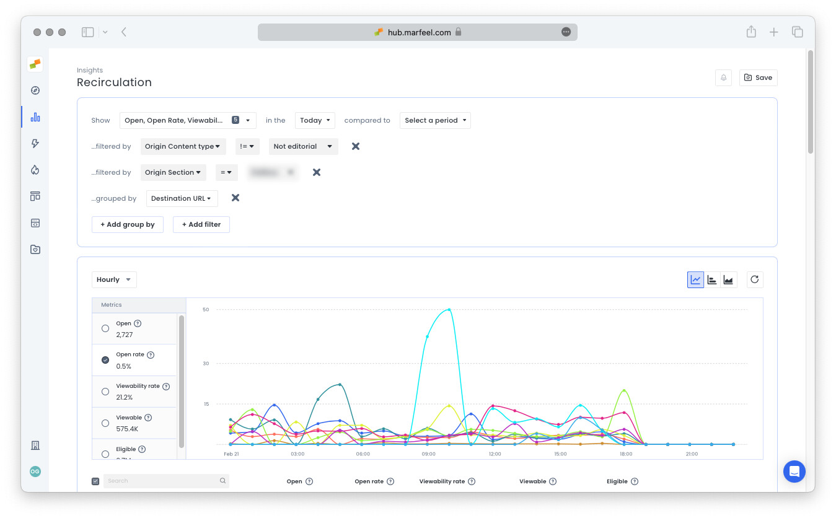Select the Open metric radio button
Image resolution: width=836 pixels, height=518 pixels.
tap(105, 328)
